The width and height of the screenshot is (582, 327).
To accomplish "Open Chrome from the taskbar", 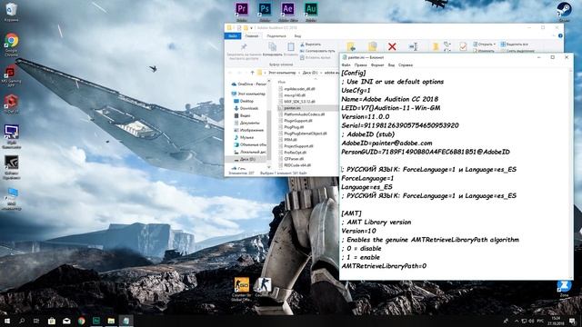I will 81,321.
